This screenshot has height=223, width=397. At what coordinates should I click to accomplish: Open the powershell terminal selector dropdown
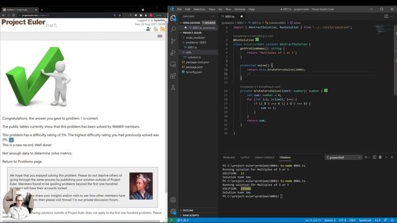(x=343, y=157)
